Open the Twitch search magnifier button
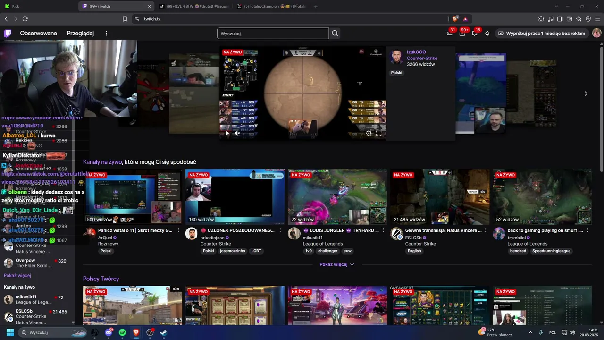Viewport: 604px width, 340px height. click(x=335, y=34)
